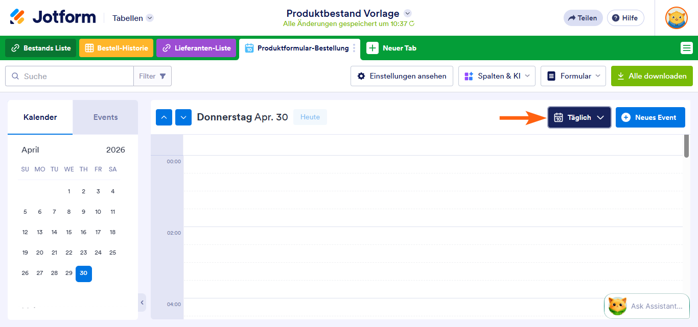Grab the daily view vertical scrollbar
This screenshot has height=327, width=698.
point(687,146)
